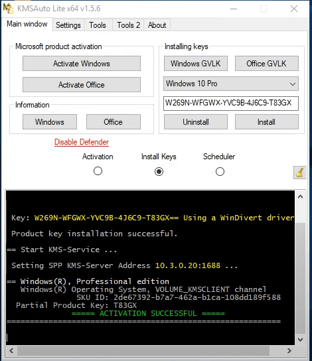
Task: Click the log up-scroll arrow
Action: (300, 196)
